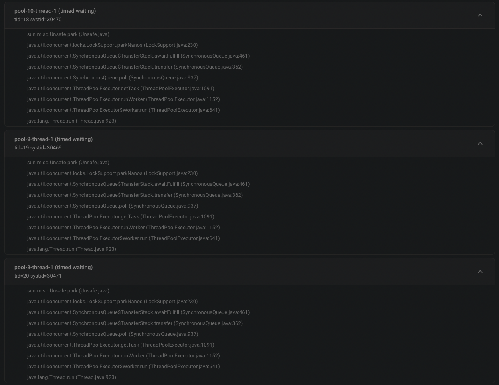Click SynchronousQueue.poll frame in pool-8-thread-1
The image size is (499, 385).
[113, 334]
